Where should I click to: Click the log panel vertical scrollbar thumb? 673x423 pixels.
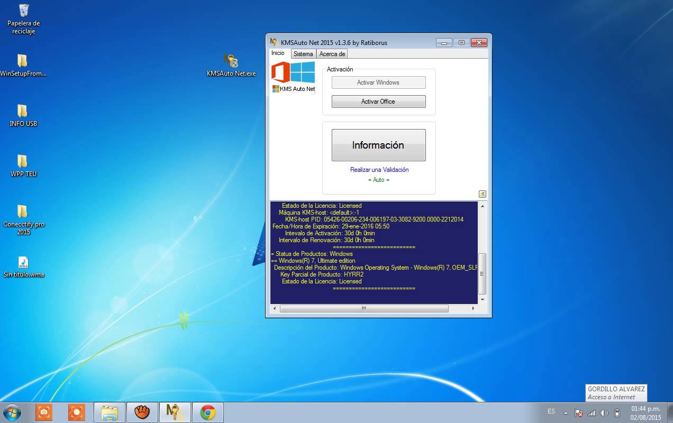pyautogui.click(x=482, y=274)
